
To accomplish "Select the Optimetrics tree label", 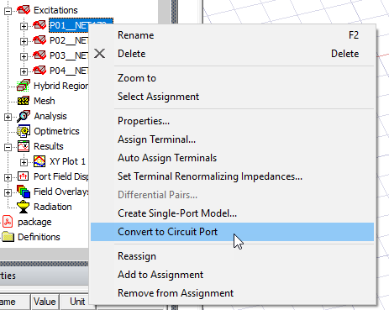I will pyautogui.click(x=56, y=131).
